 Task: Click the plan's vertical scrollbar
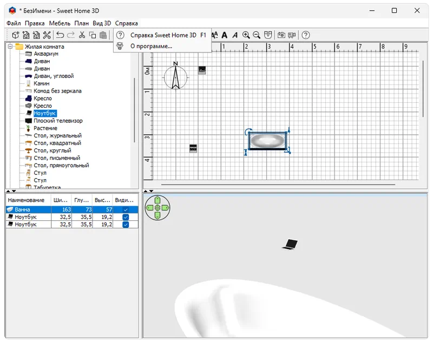click(423, 89)
